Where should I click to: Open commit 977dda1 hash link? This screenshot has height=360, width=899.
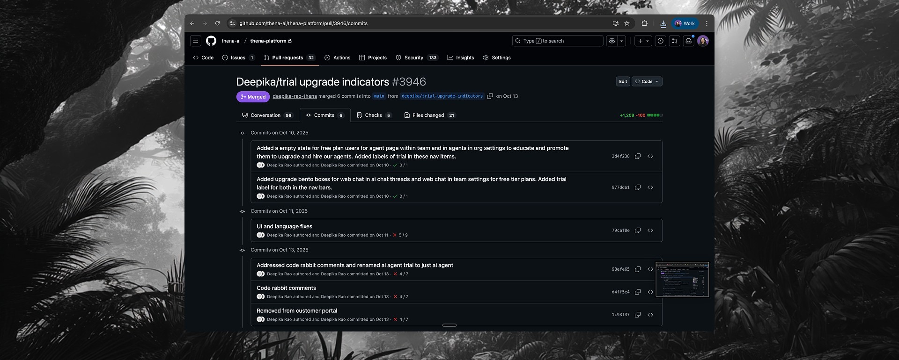tap(620, 187)
